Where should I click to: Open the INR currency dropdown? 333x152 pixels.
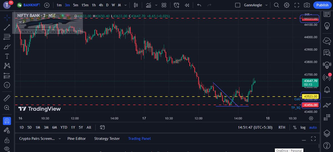tap(308, 14)
